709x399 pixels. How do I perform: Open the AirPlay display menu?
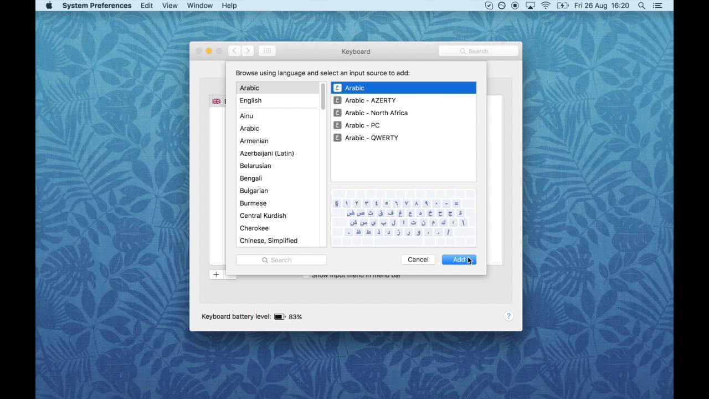click(x=530, y=6)
